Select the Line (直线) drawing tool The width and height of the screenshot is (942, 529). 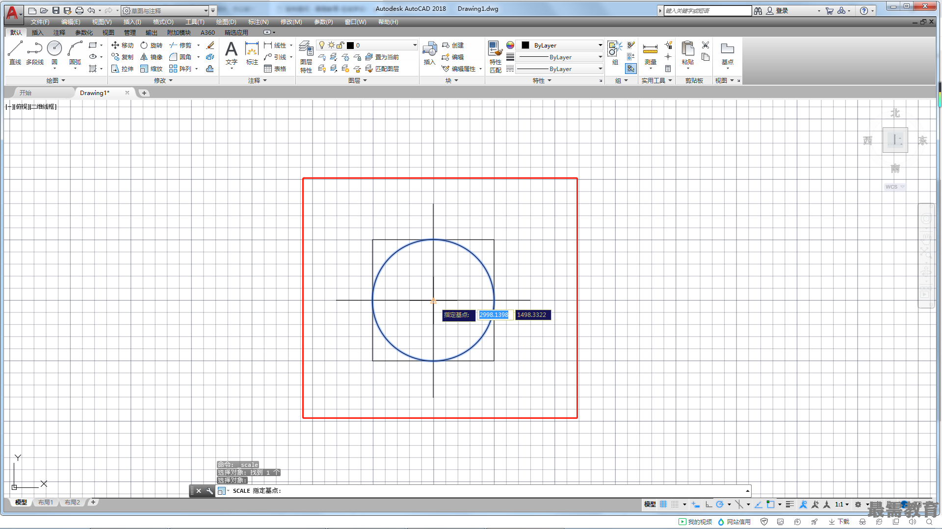15,52
